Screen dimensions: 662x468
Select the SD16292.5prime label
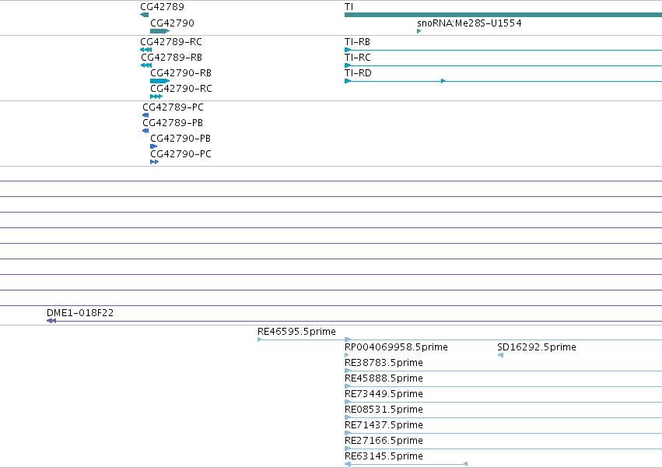tap(537, 347)
